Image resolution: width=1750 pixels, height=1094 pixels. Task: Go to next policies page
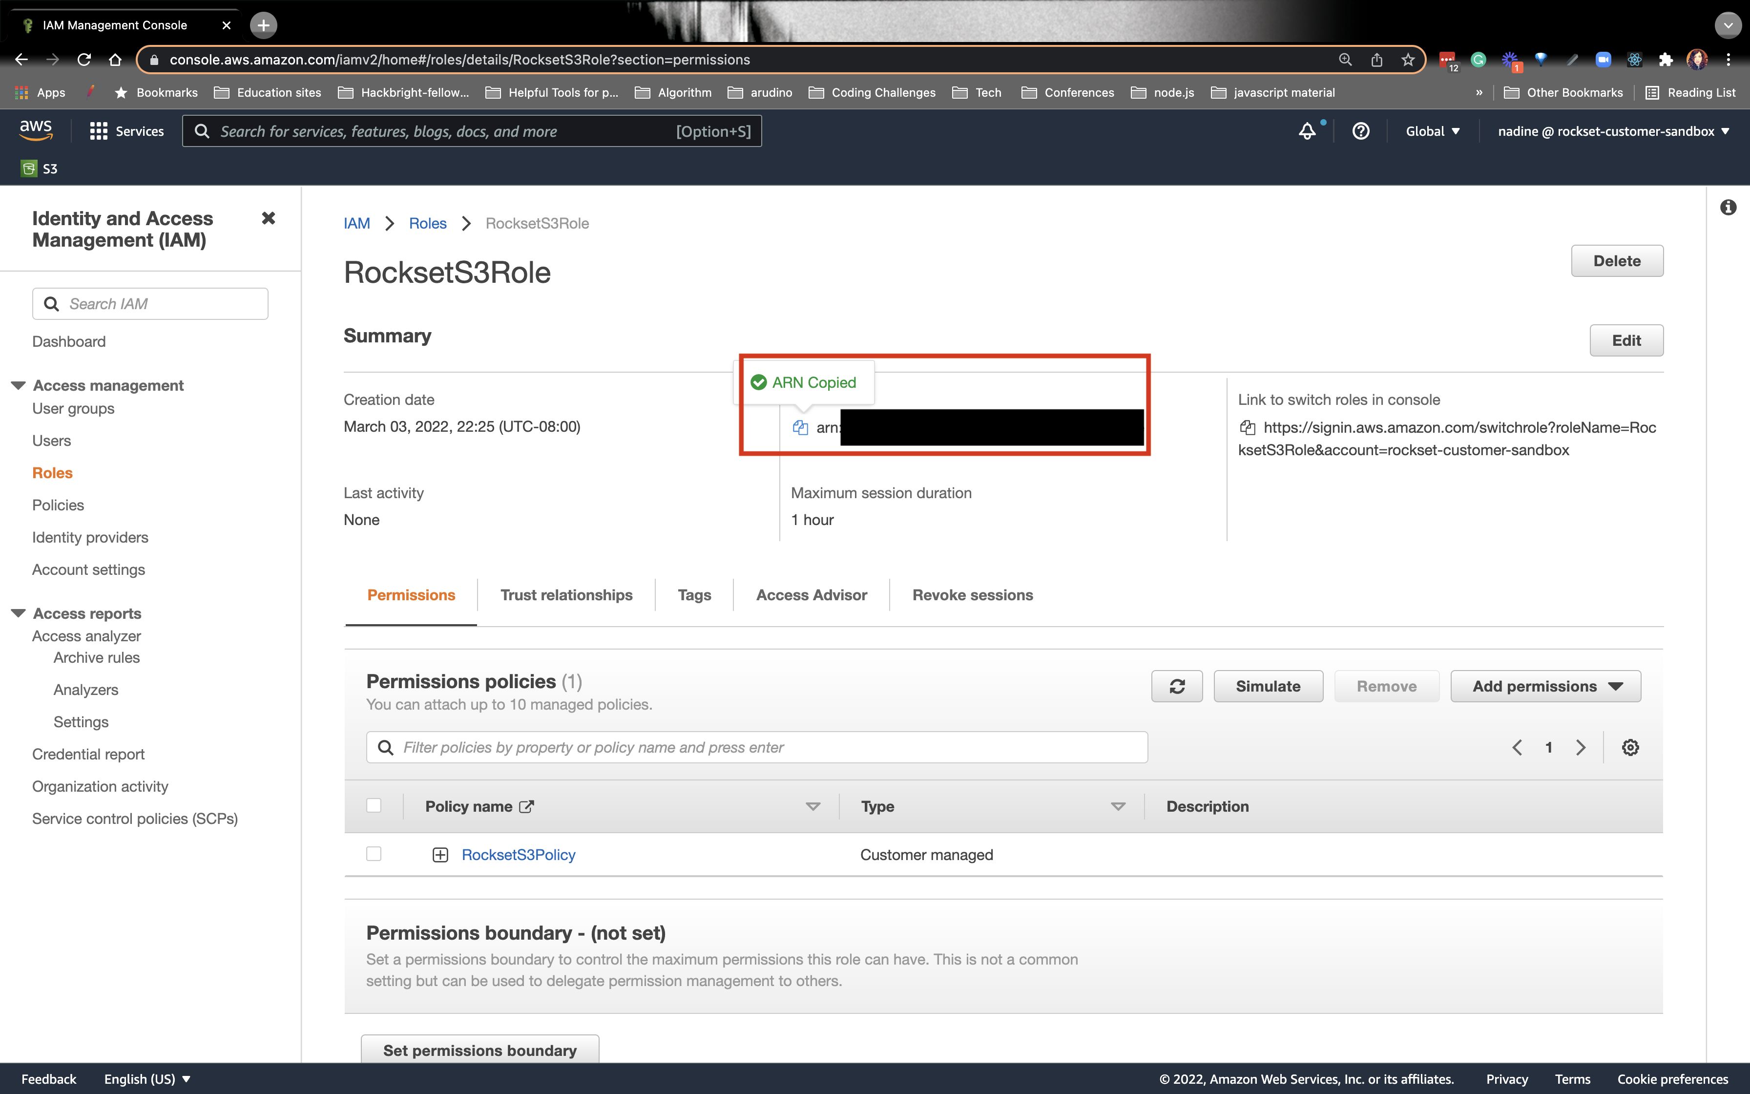click(1581, 747)
